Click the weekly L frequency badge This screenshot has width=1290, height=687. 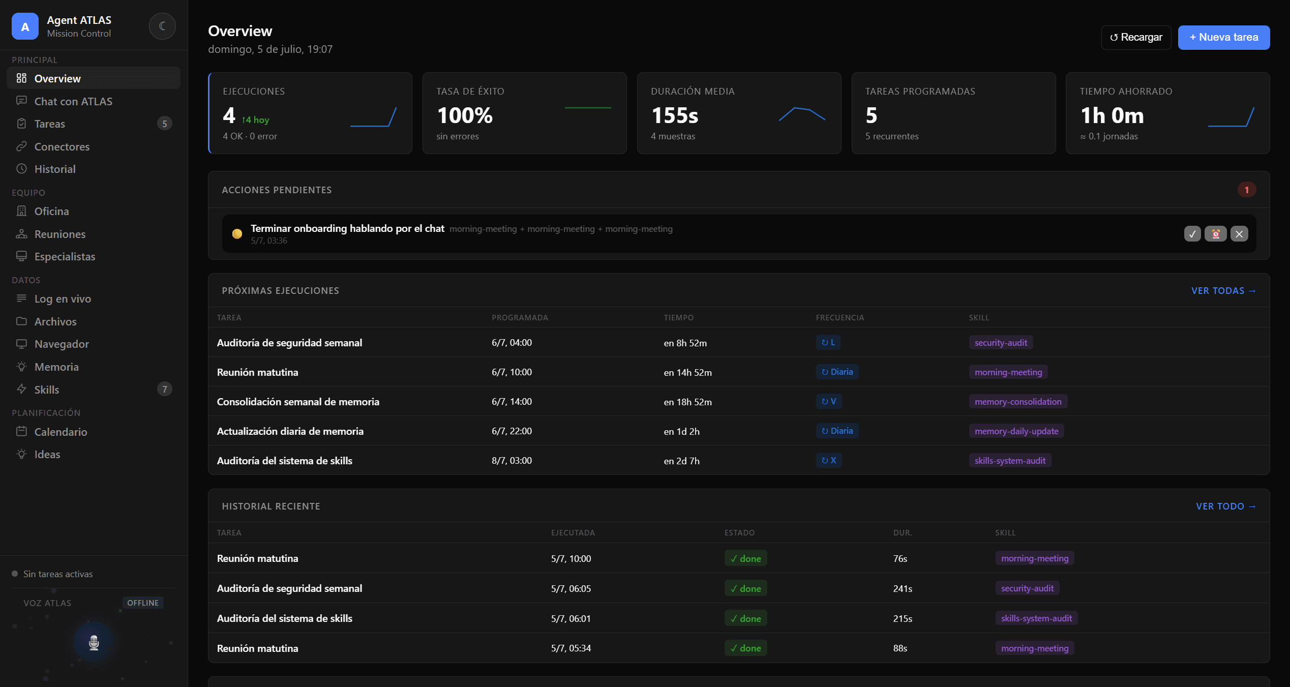coord(828,342)
